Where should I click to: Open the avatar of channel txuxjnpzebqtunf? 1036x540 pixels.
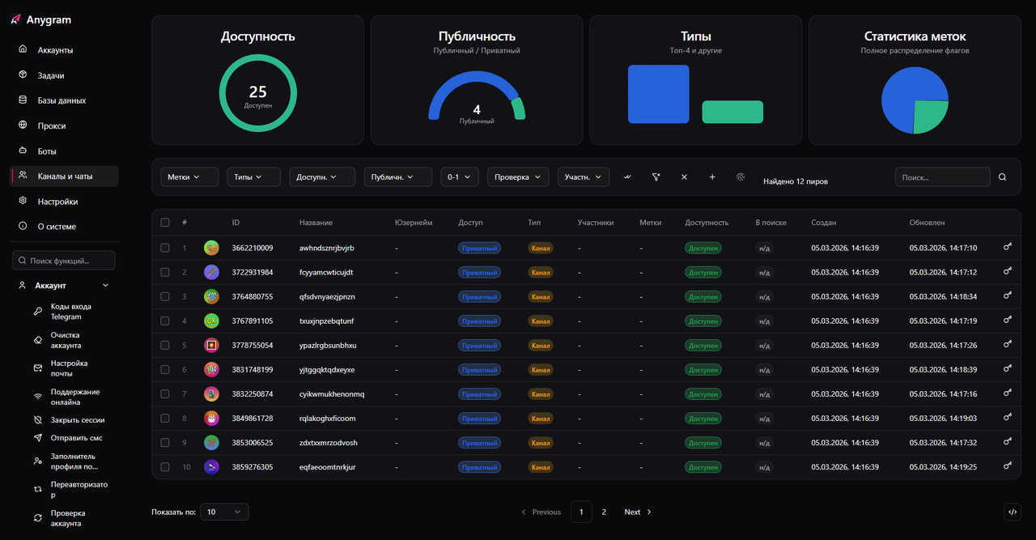click(211, 321)
